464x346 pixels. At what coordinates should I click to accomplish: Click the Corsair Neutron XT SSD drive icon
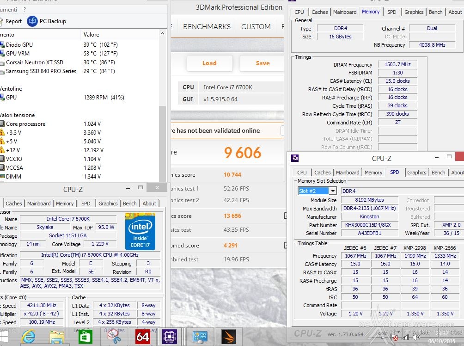pyautogui.click(x=2, y=62)
